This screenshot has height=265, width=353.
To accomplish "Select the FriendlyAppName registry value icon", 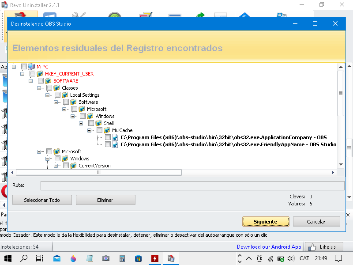I will (x=115, y=144).
